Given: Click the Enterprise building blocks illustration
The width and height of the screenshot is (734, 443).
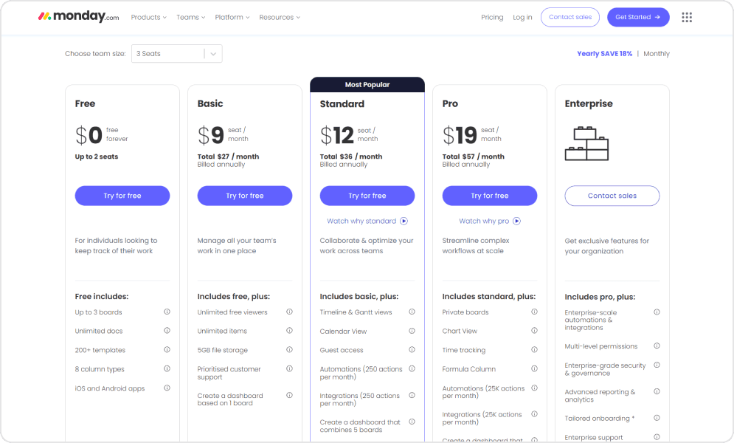Looking at the screenshot, I should 586,143.
